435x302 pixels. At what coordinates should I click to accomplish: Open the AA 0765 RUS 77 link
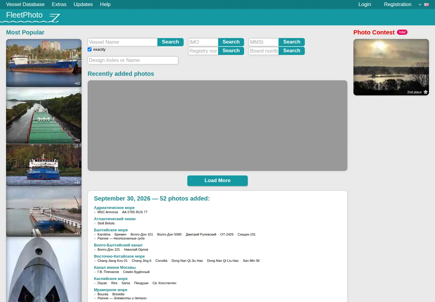(x=135, y=212)
